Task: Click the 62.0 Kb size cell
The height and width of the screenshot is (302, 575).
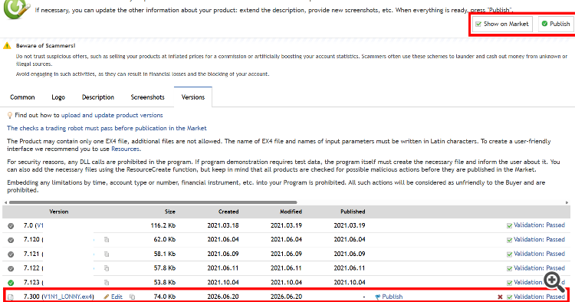Action: pos(164,240)
